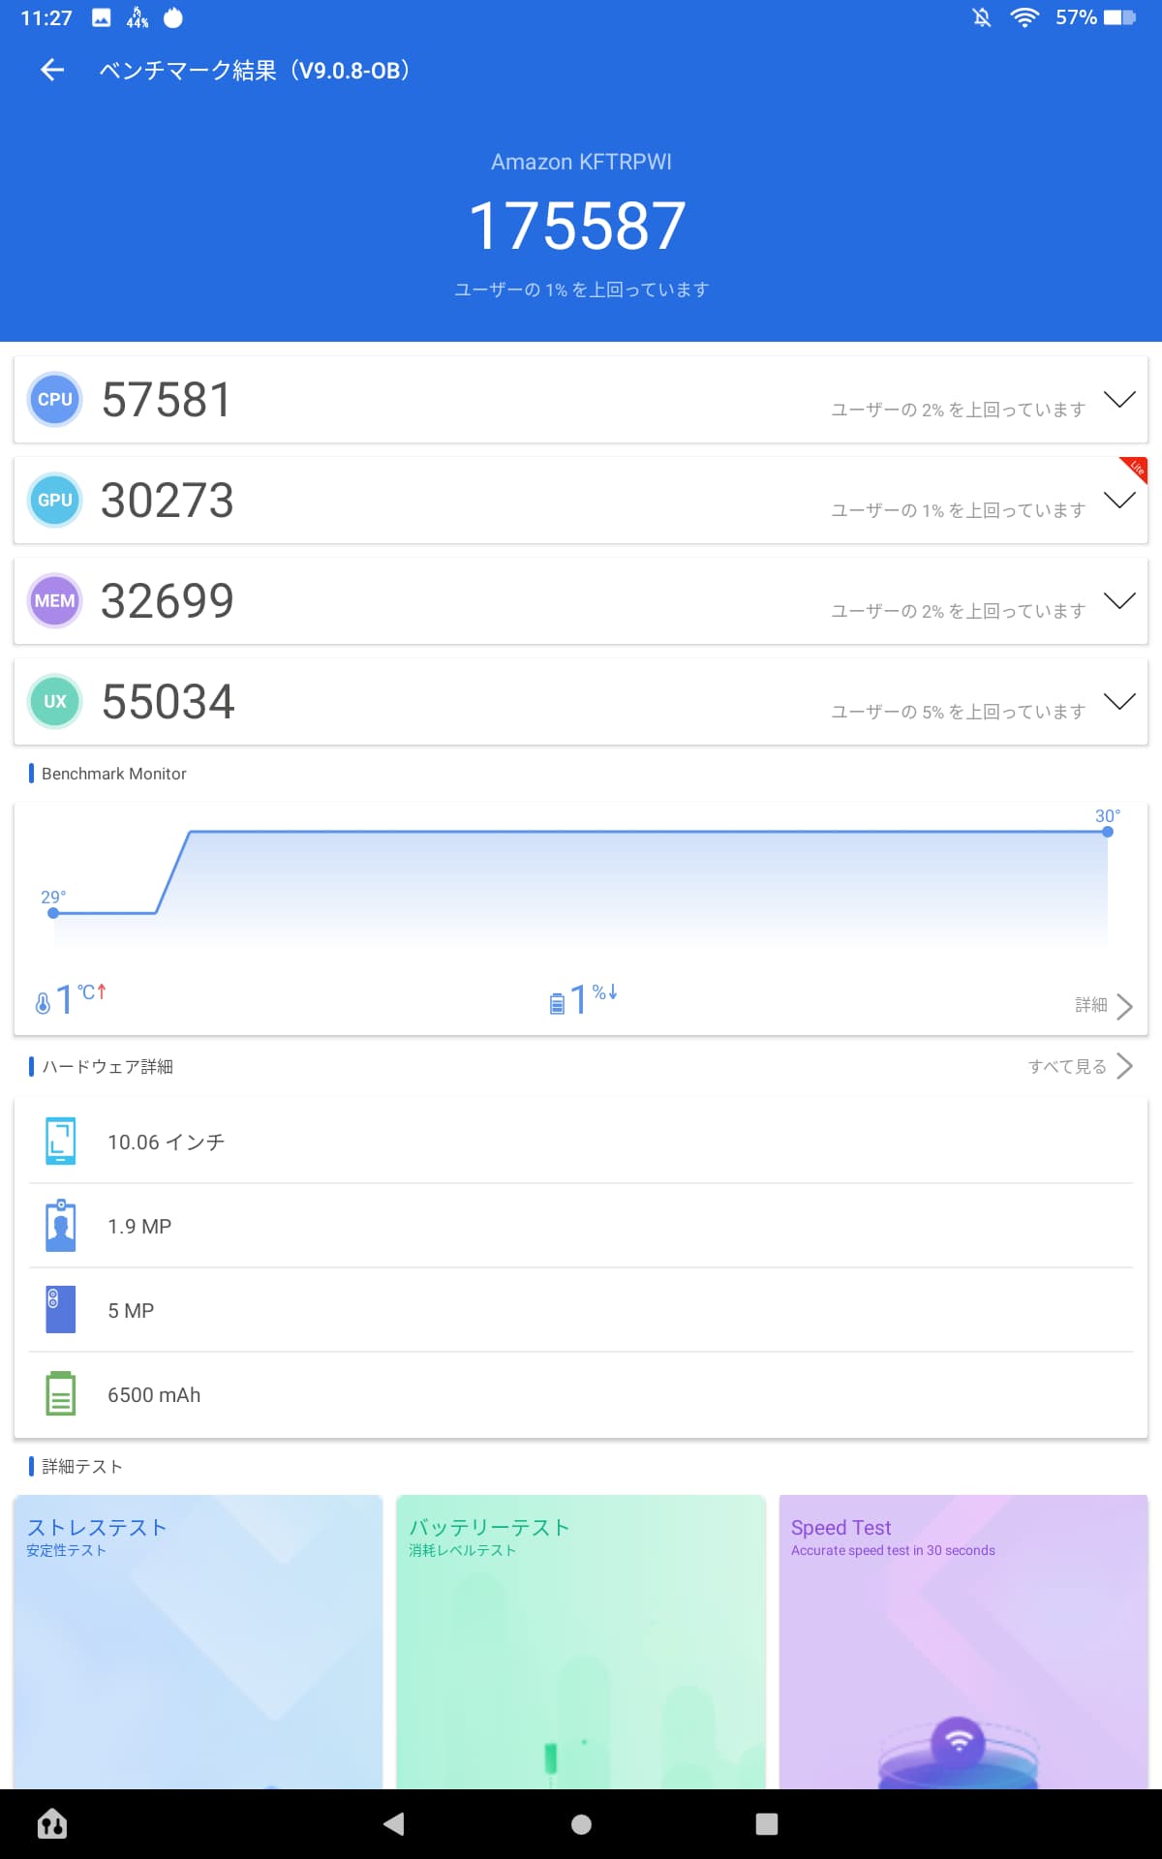
Task: Tap the すべて見る link
Action: tap(1067, 1066)
